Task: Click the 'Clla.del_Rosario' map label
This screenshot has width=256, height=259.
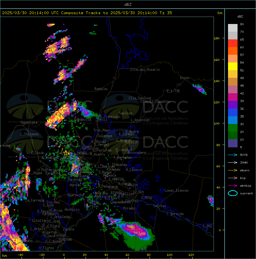Action: [145, 70]
